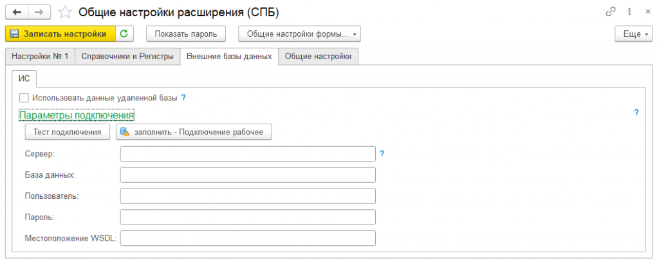The image size is (659, 269).
Task: Add form to favorites with star icon
Action: coord(64,12)
